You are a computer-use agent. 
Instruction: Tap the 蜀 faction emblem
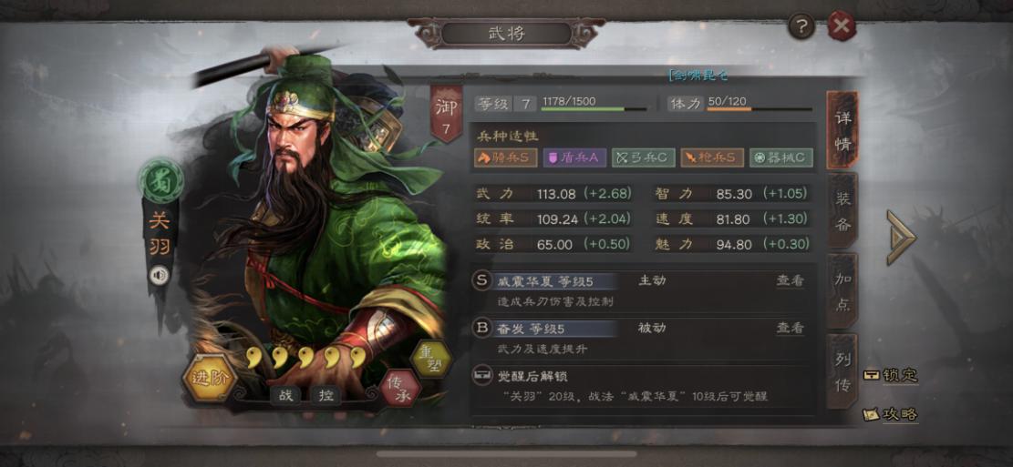pos(160,181)
